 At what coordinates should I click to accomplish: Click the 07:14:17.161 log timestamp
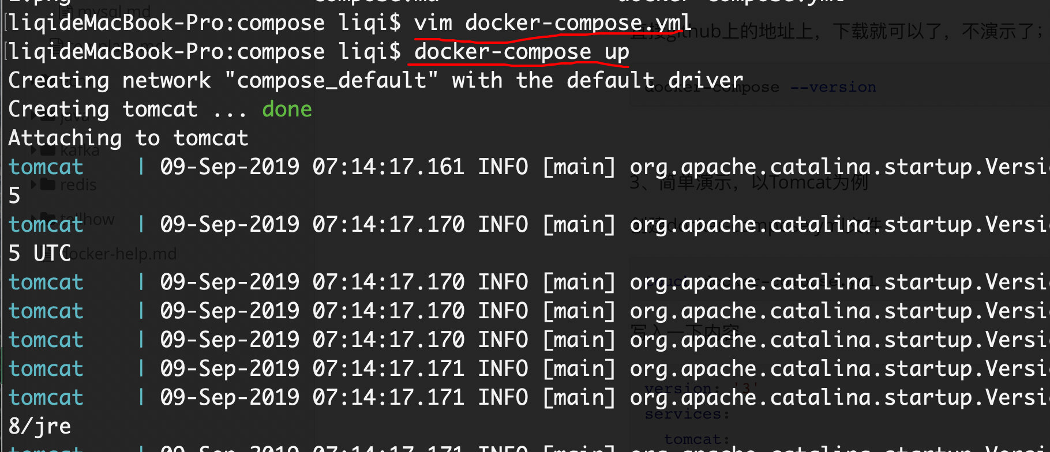click(388, 167)
